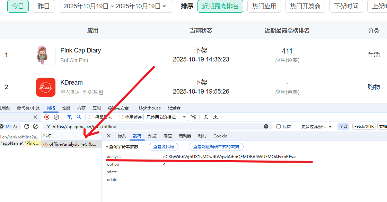This screenshot has width=387, height=202.
Task: Clear the network log icon
Action: tap(56, 117)
